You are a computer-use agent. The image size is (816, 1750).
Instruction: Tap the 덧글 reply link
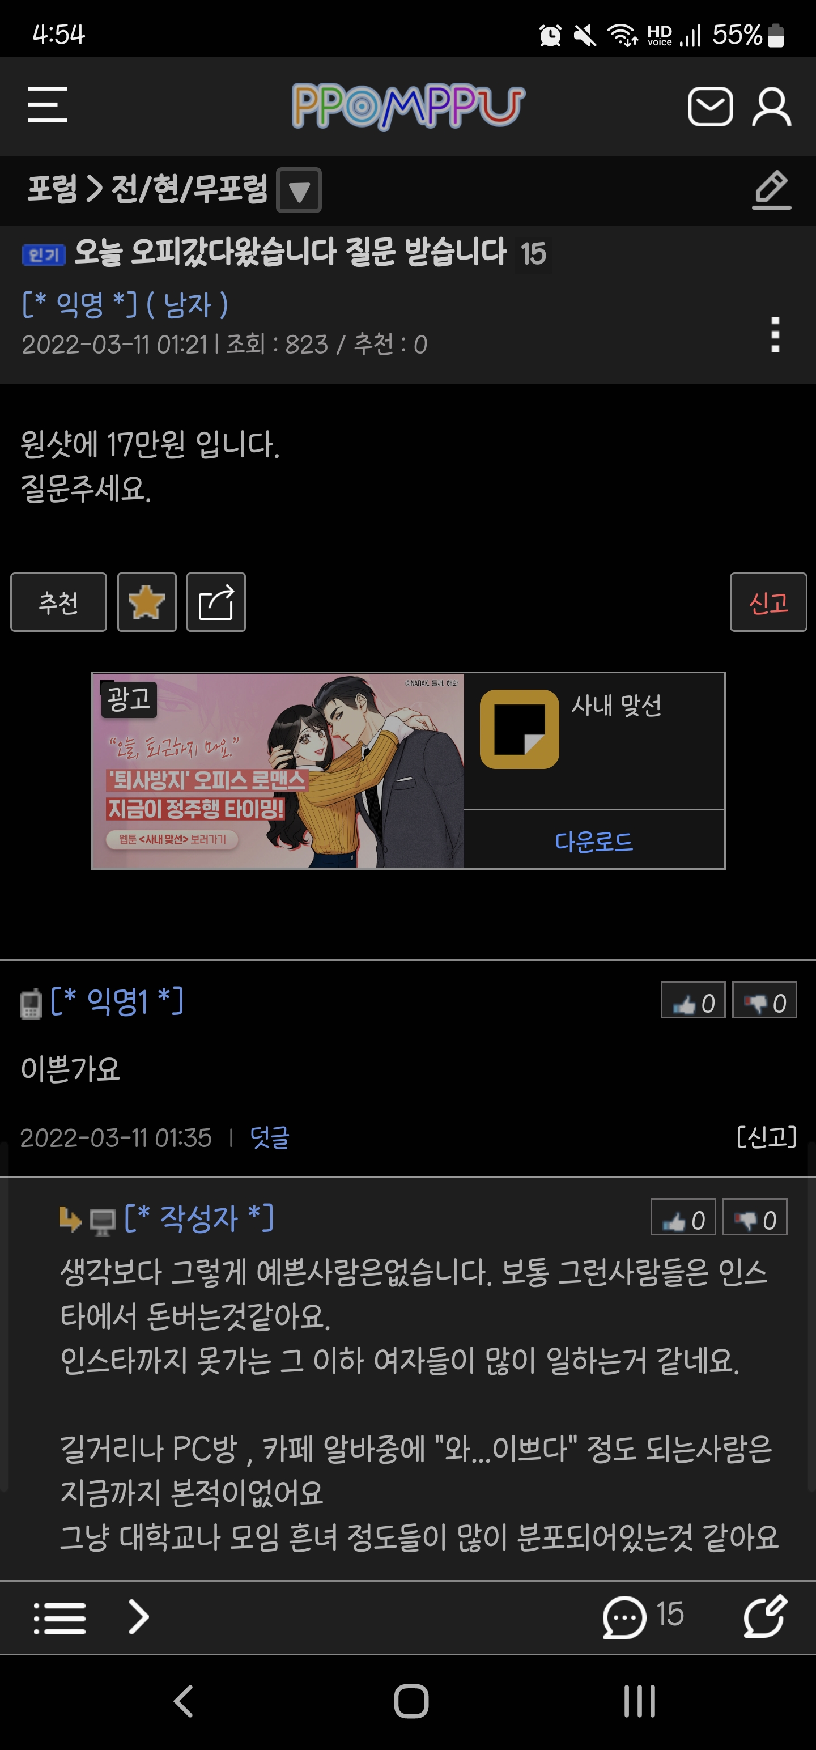(270, 1137)
